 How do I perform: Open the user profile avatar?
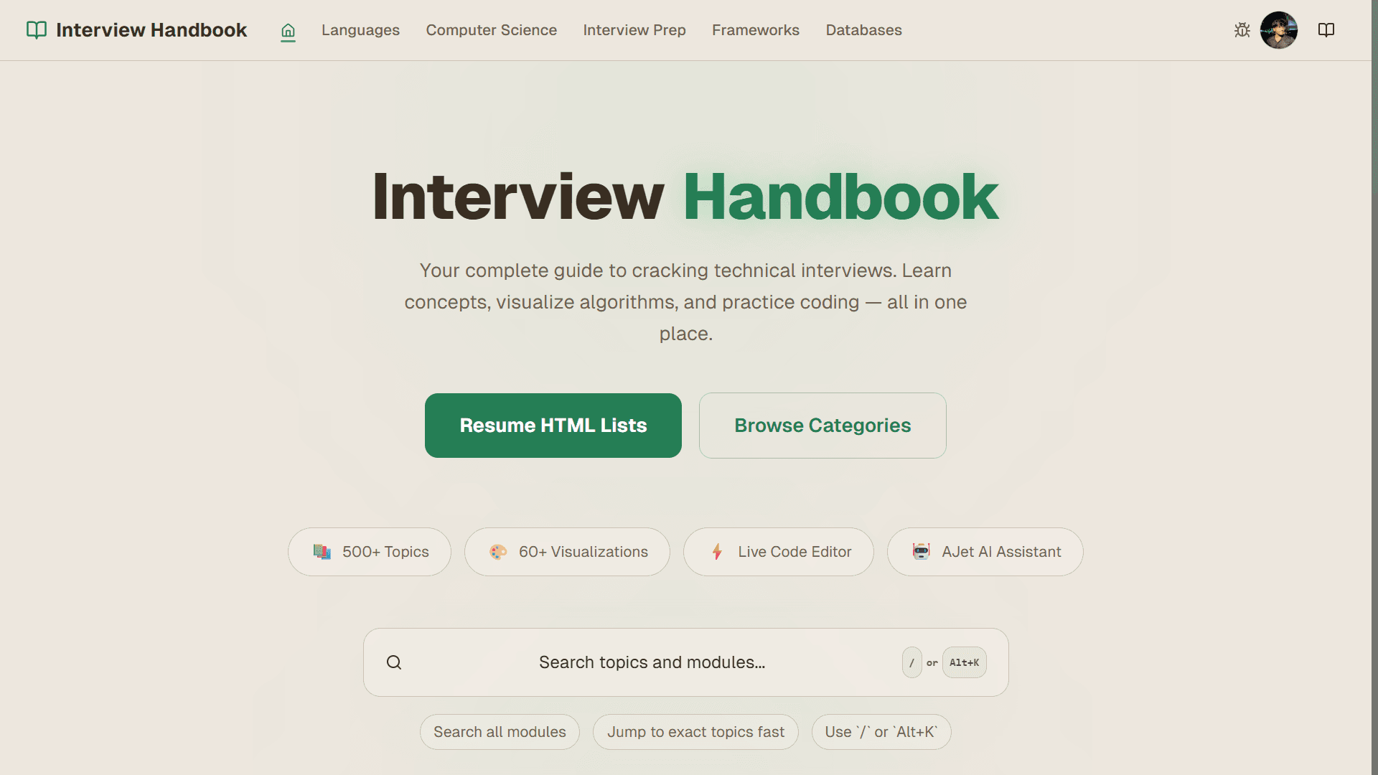(x=1279, y=30)
